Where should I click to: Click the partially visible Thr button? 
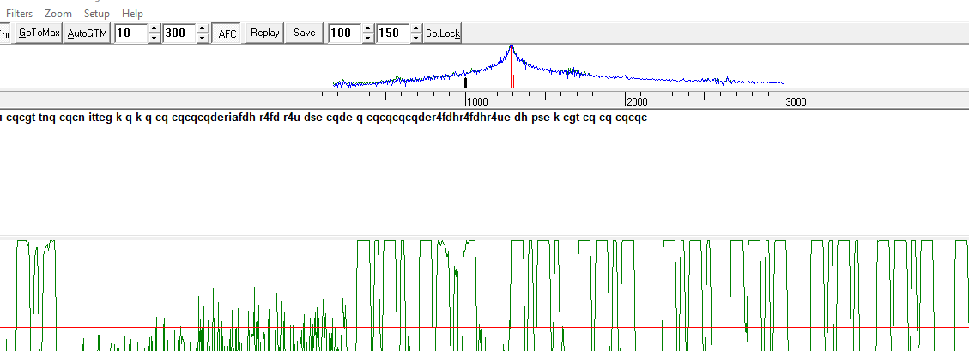tap(5, 33)
